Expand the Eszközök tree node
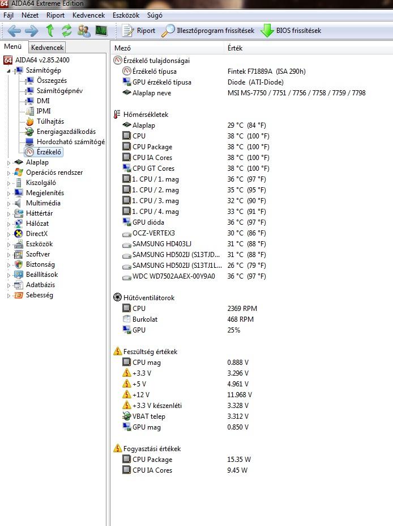The height and width of the screenshot is (526, 393). click(8, 245)
